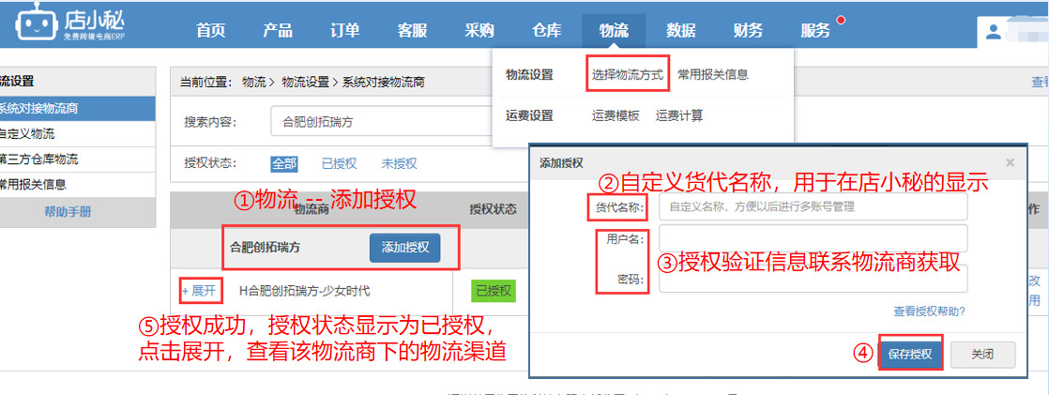Open the 仓库 menu
Viewport: 1049px width, 395px height.
(547, 30)
